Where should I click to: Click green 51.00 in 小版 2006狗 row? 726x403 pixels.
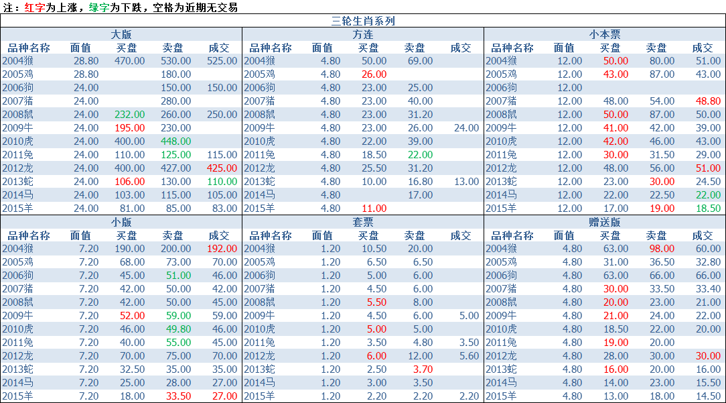179,276
